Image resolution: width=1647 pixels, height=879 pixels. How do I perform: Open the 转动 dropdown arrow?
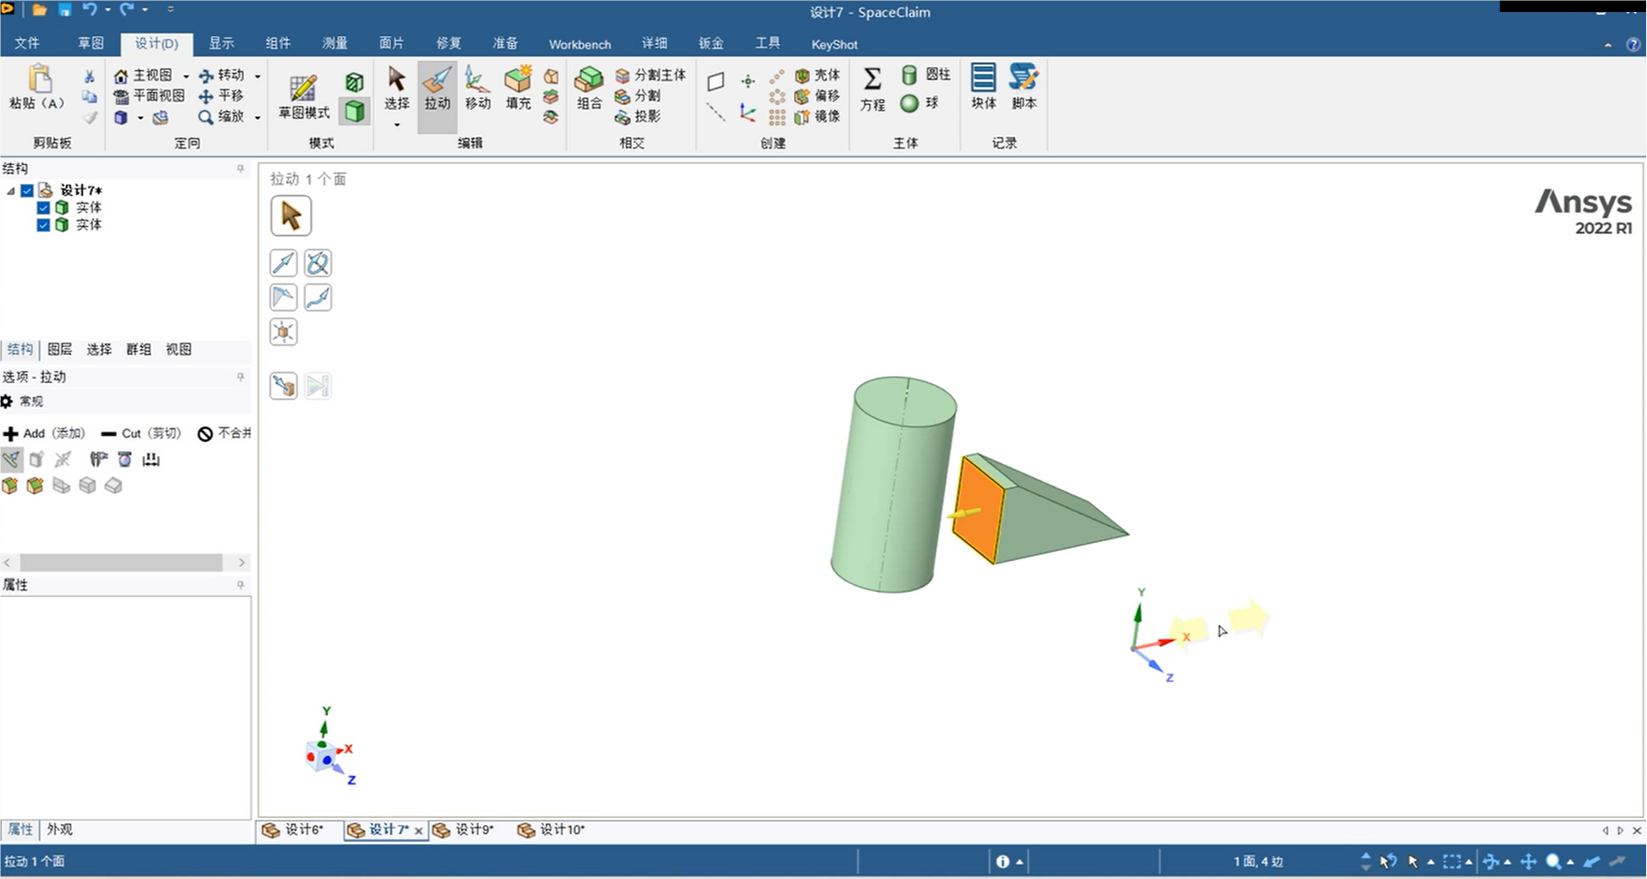click(x=257, y=76)
